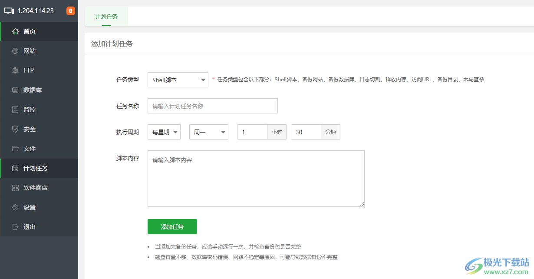Click the note about 当添加完备份任务

click(x=228, y=246)
